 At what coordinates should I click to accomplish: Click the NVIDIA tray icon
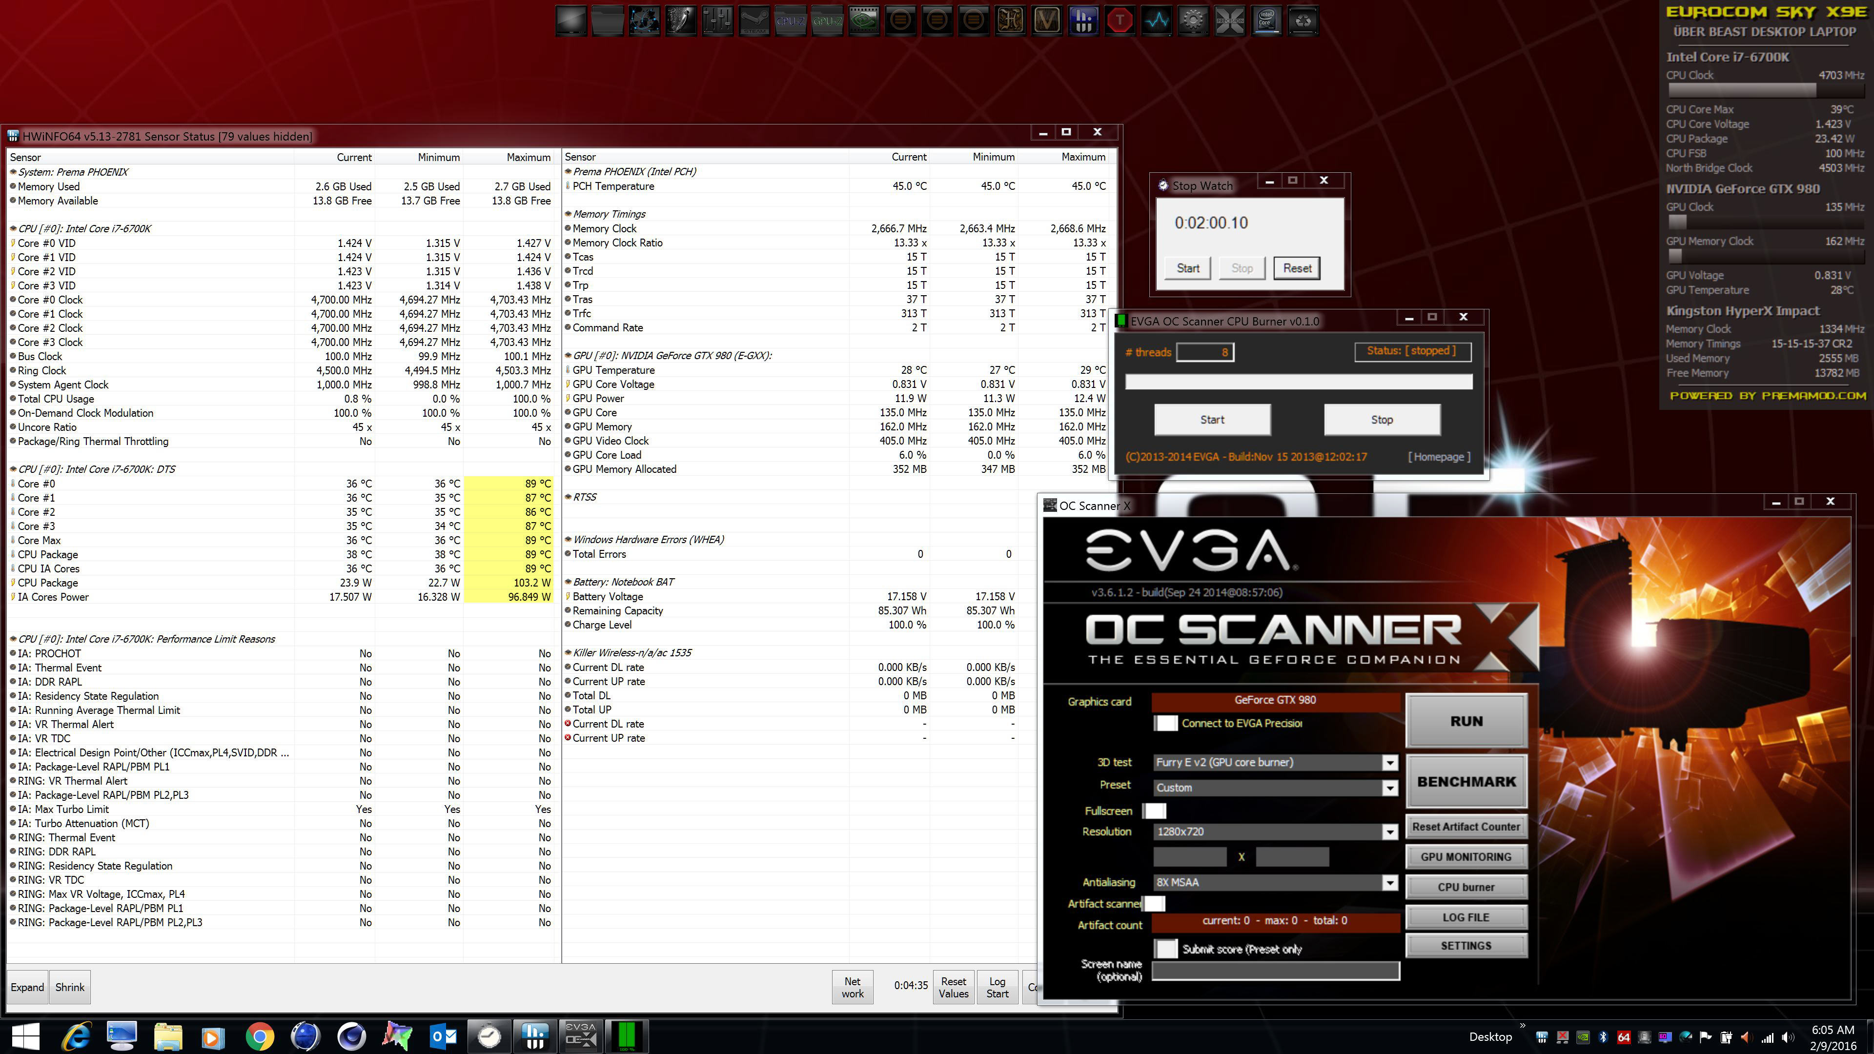(1582, 1037)
